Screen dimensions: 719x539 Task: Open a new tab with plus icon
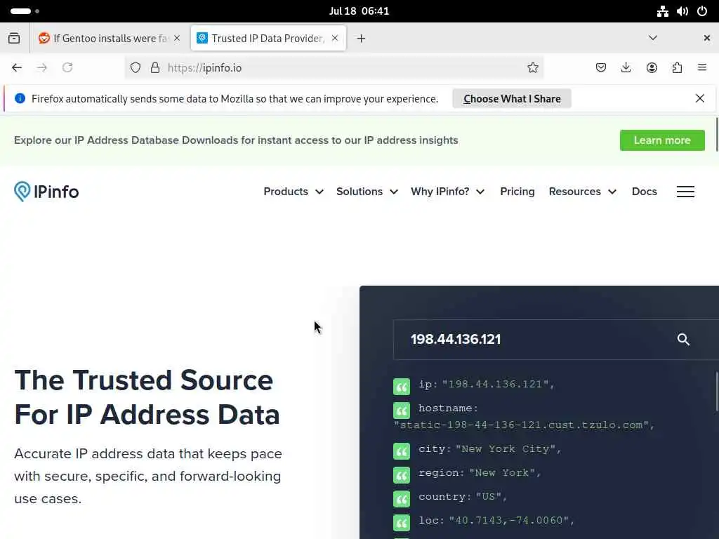[362, 39]
